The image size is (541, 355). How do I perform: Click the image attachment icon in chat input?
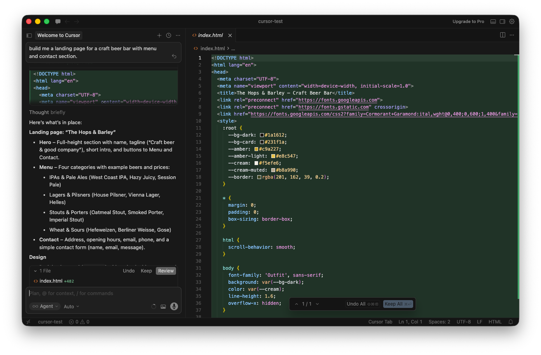pos(163,306)
